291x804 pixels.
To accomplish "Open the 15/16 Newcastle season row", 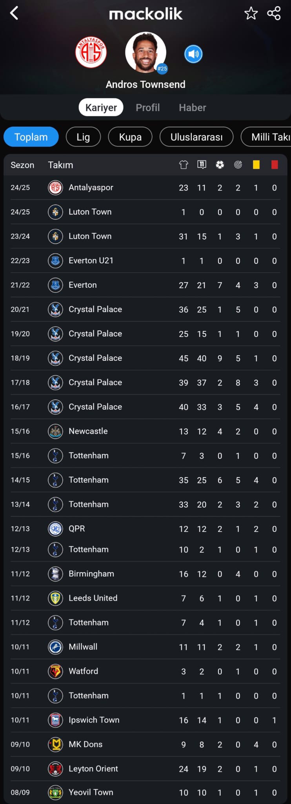I will [x=145, y=431].
